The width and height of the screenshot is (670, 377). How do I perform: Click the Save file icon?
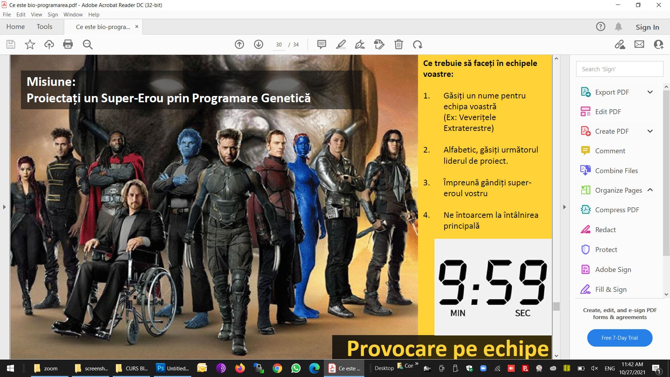pos(11,44)
